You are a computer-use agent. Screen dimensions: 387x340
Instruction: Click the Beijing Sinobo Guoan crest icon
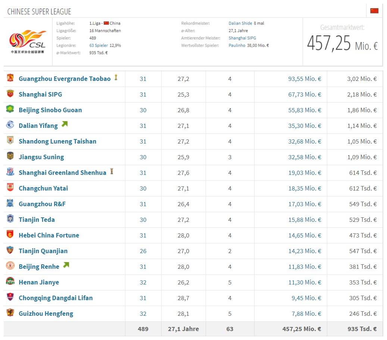[x=10, y=110]
